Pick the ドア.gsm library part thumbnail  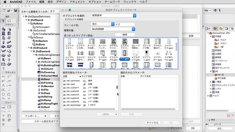click(x=124, y=55)
